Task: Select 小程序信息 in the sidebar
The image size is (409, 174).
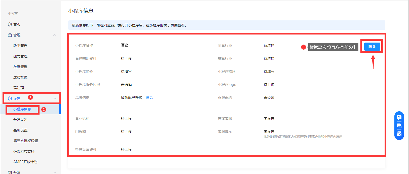Action: tap(22, 109)
